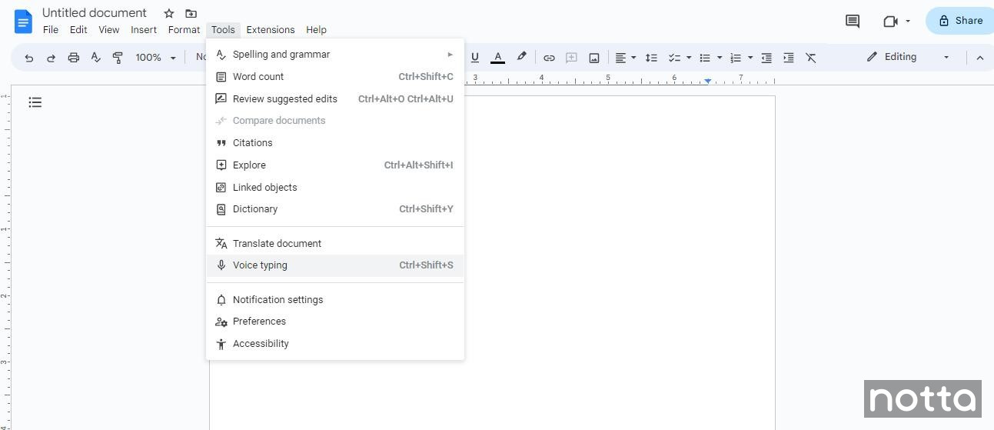The height and width of the screenshot is (430, 994).
Task: Open Accessibility settings
Action: pos(335,344)
